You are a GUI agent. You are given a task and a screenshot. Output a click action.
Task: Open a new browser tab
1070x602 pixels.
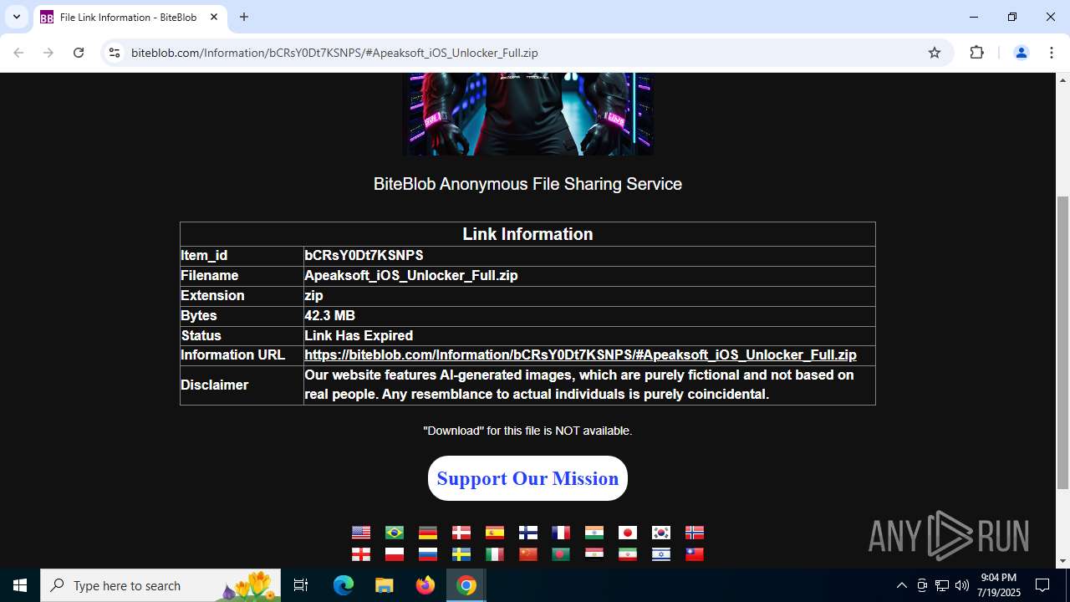coord(244,17)
